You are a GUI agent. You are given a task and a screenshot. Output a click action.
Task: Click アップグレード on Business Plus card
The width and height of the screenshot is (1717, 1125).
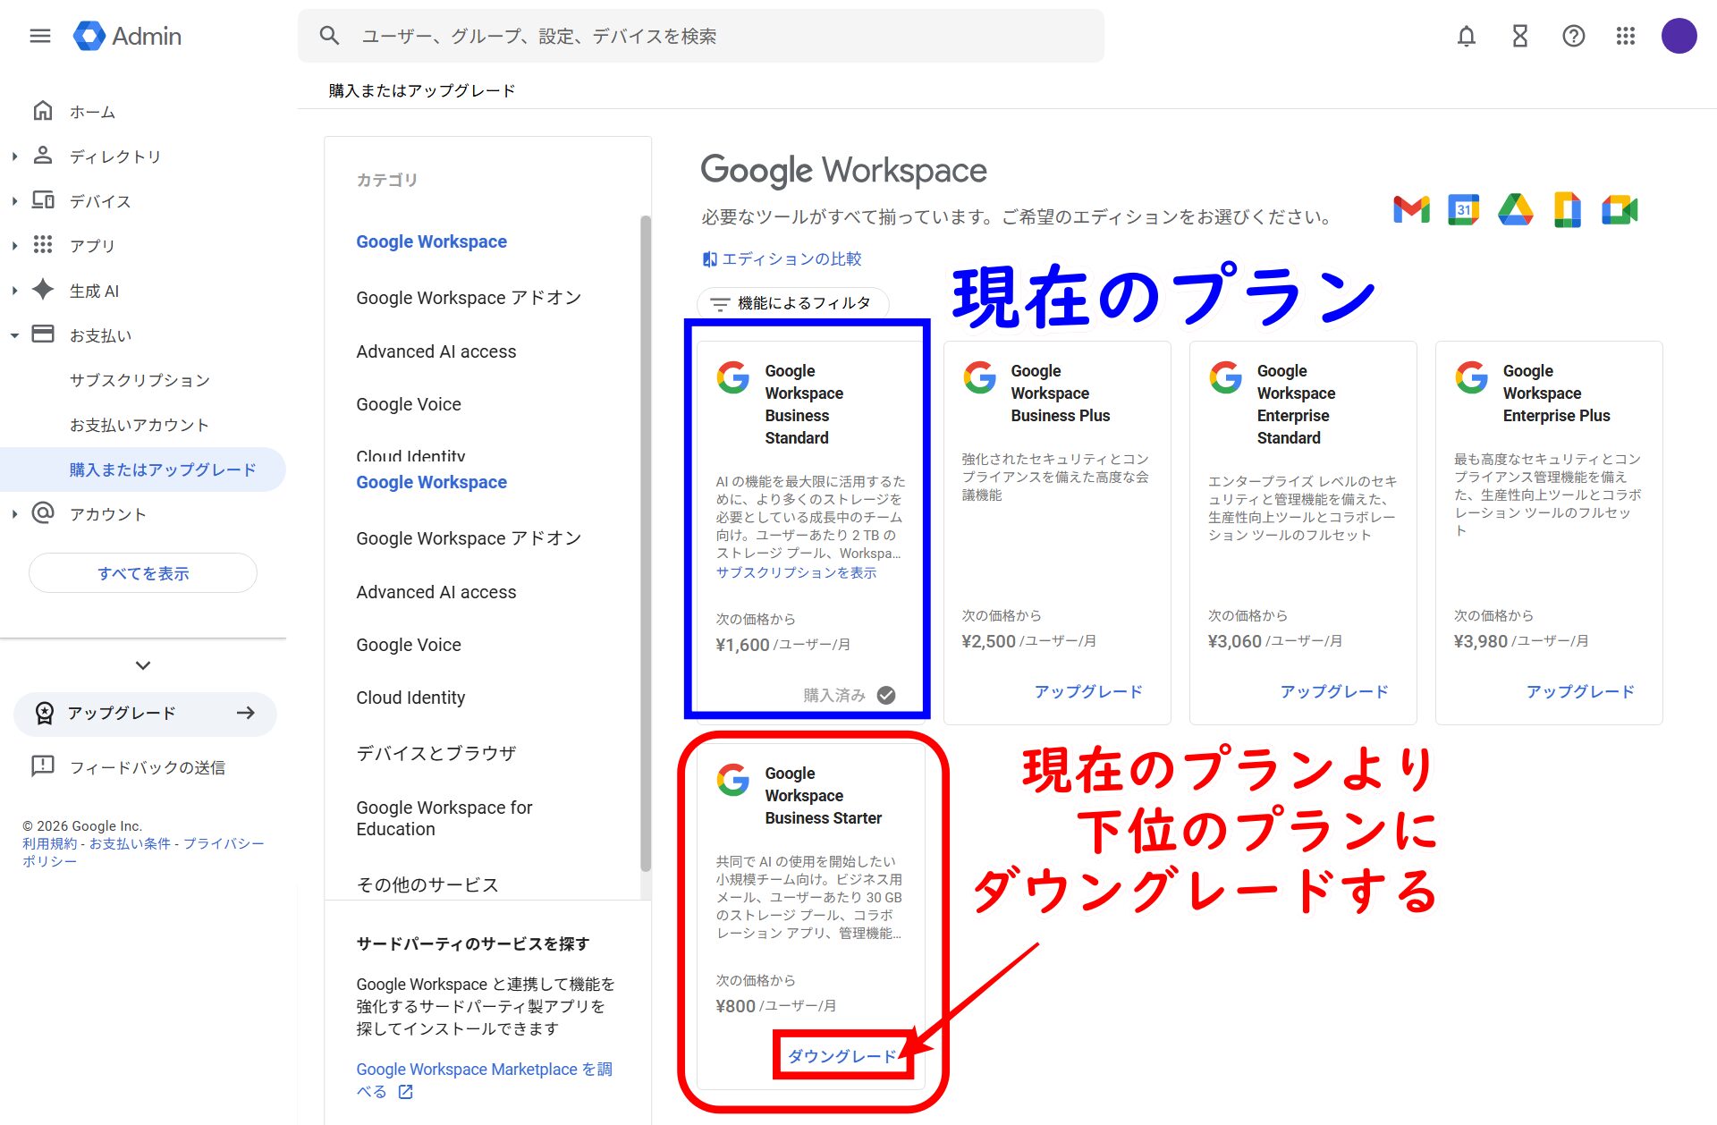[x=1087, y=691]
